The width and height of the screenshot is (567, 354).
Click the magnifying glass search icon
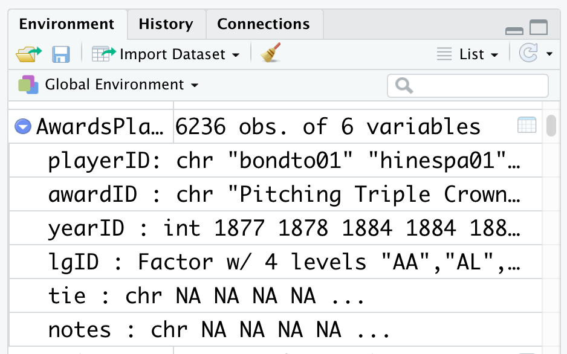click(404, 86)
